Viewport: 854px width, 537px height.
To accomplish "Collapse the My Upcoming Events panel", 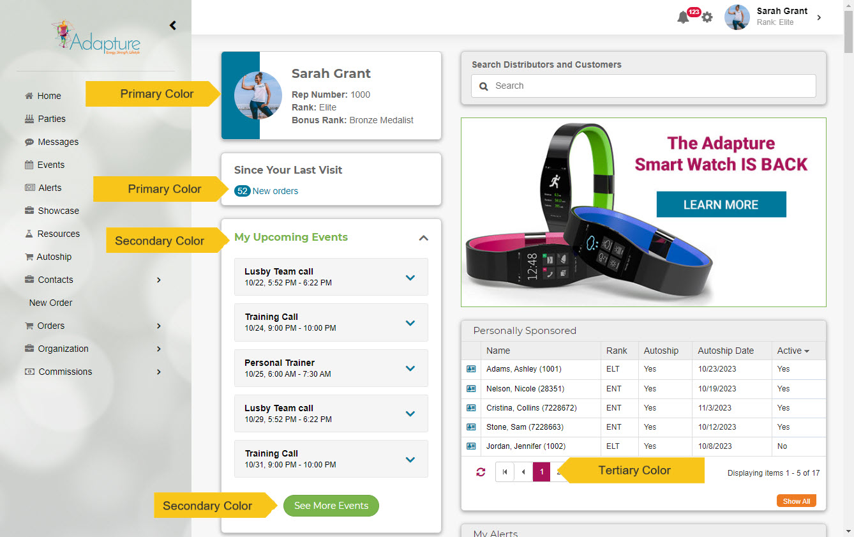I will 423,238.
